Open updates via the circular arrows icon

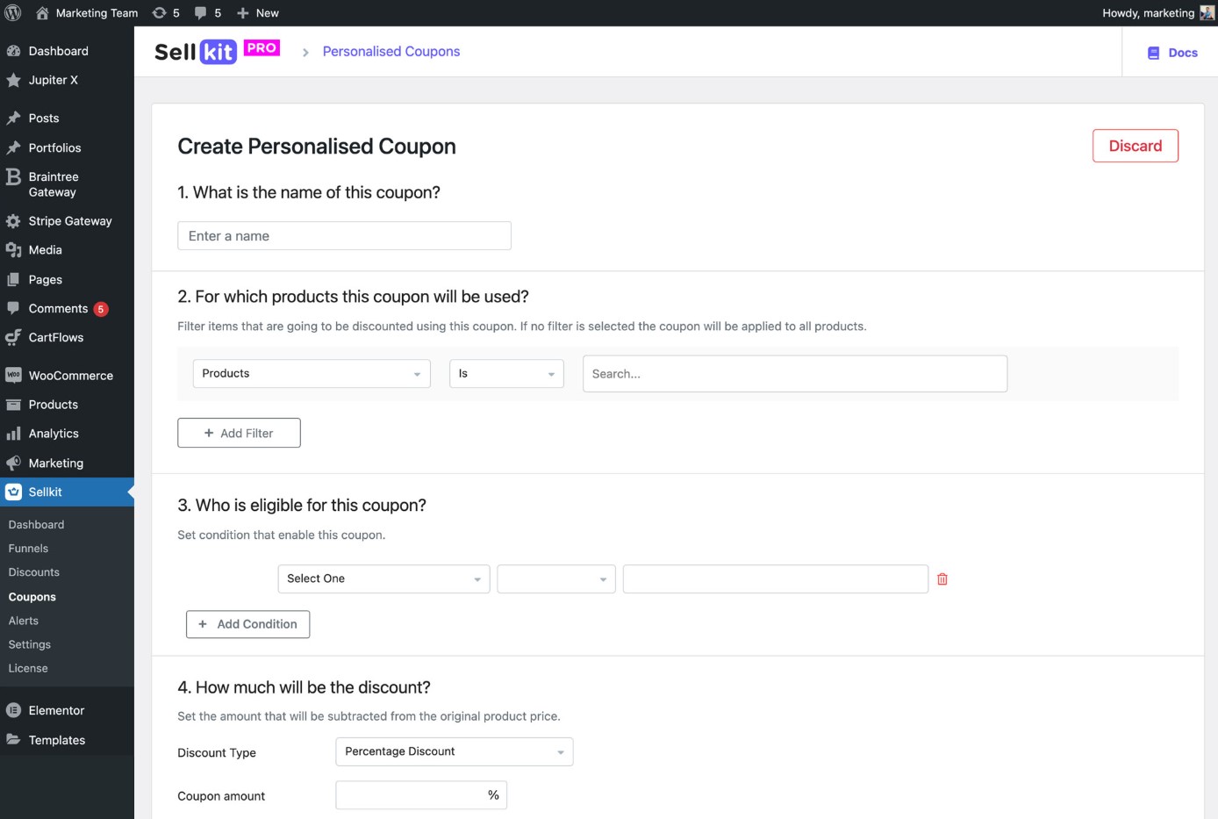point(159,13)
